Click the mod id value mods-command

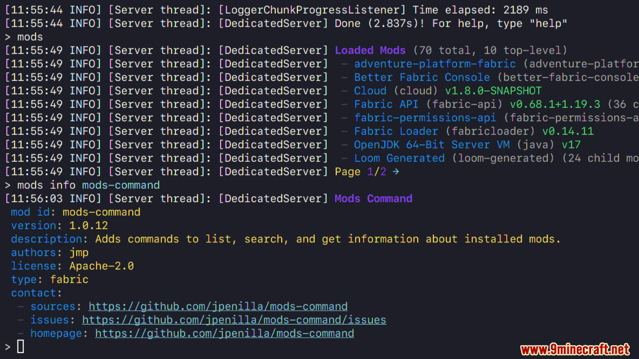point(102,212)
